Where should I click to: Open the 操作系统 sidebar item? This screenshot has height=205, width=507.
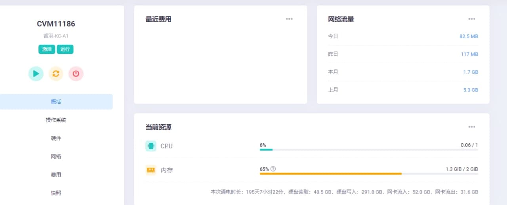click(x=56, y=120)
